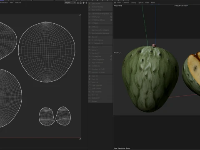200x150 pixels.
Task: Click the lock icon in UV editor header
Action: pyautogui.click(x=80, y=2)
